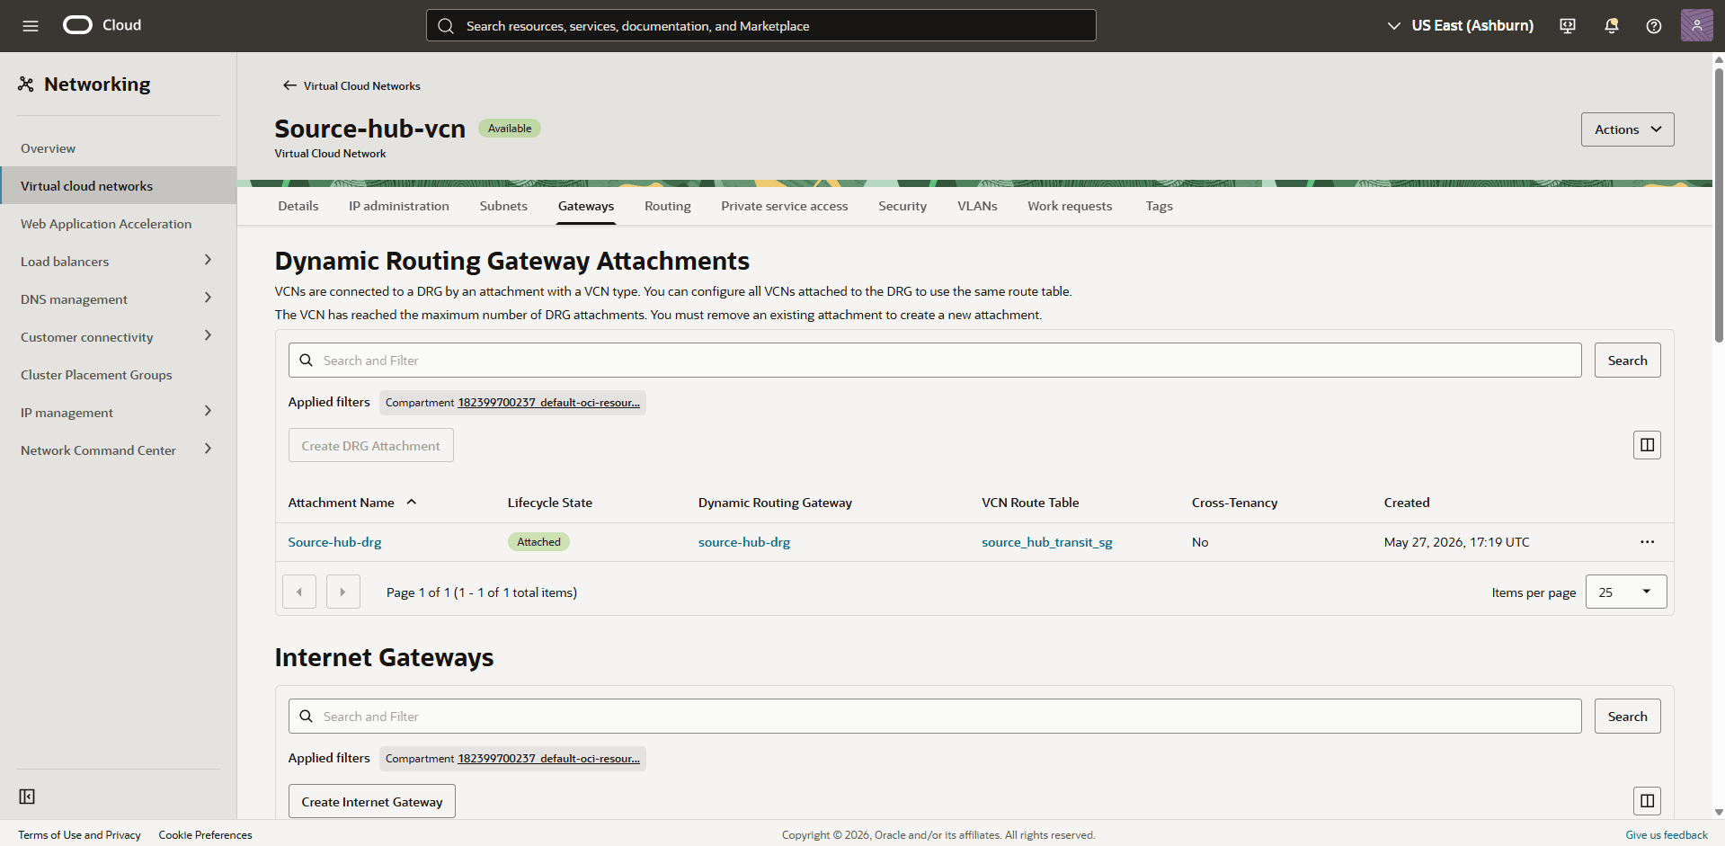Click the Attached status badge
The height and width of the screenshot is (846, 1725).
(x=538, y=542)
